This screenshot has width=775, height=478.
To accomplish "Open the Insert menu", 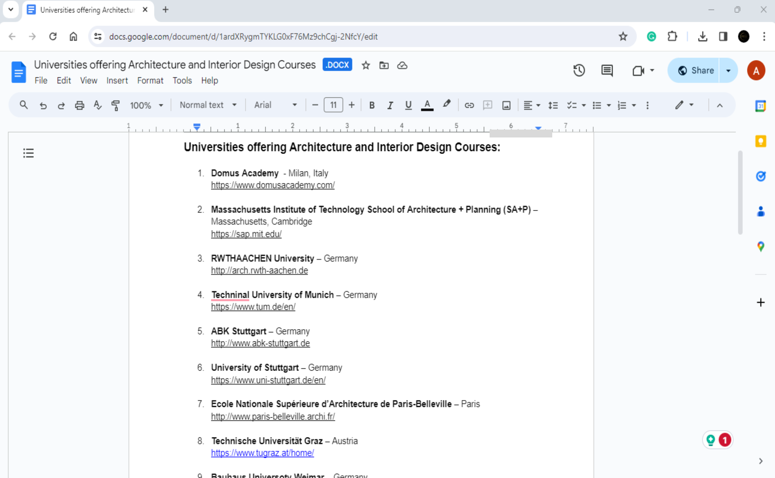I will point(117,81).
